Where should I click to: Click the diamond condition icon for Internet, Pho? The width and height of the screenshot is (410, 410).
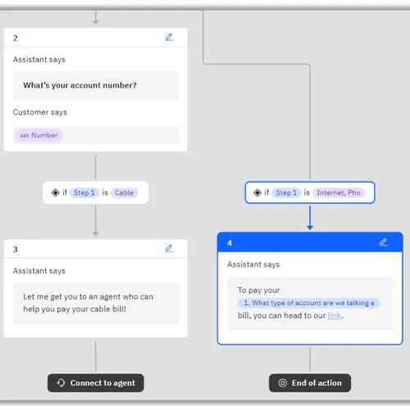point(257,193)
